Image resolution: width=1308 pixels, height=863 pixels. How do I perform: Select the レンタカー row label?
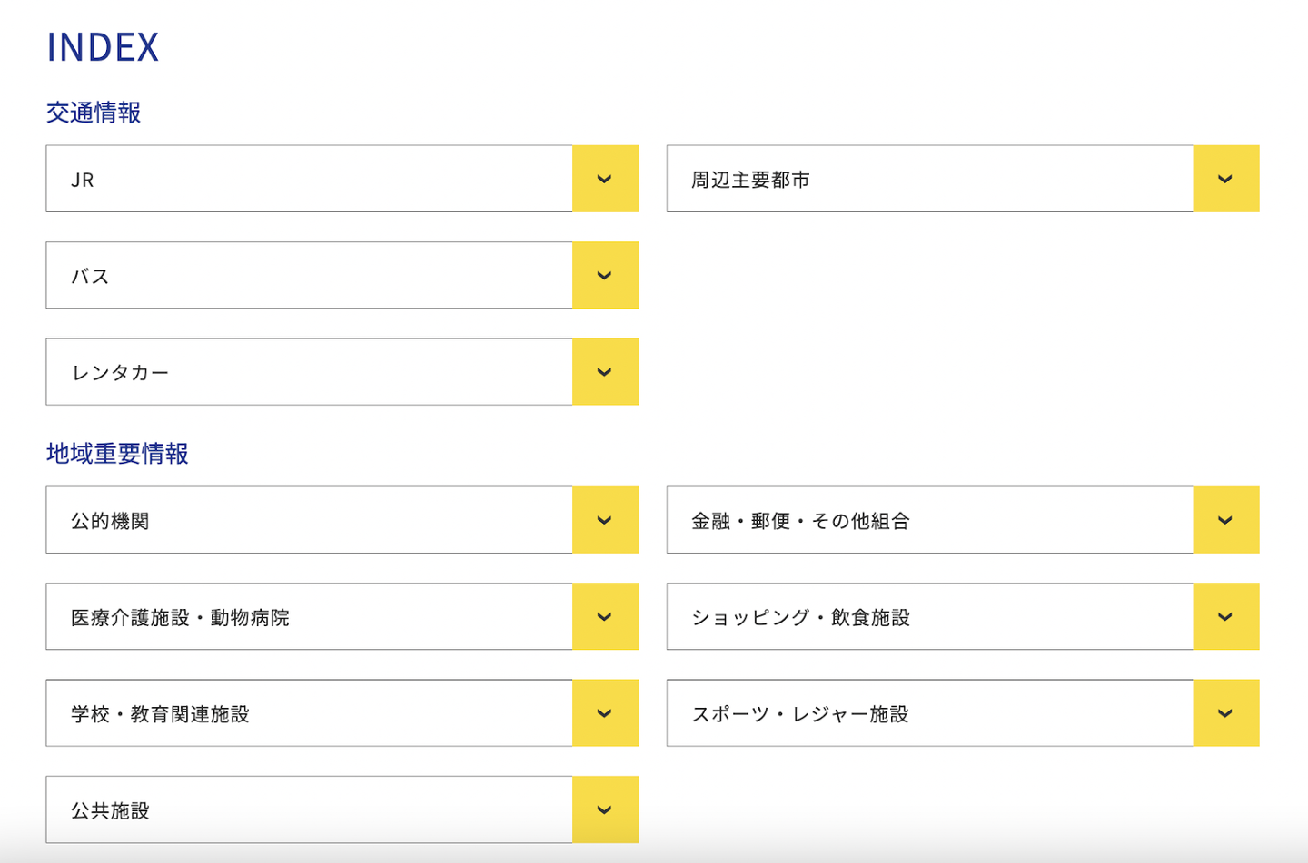[x=120, y=373]
